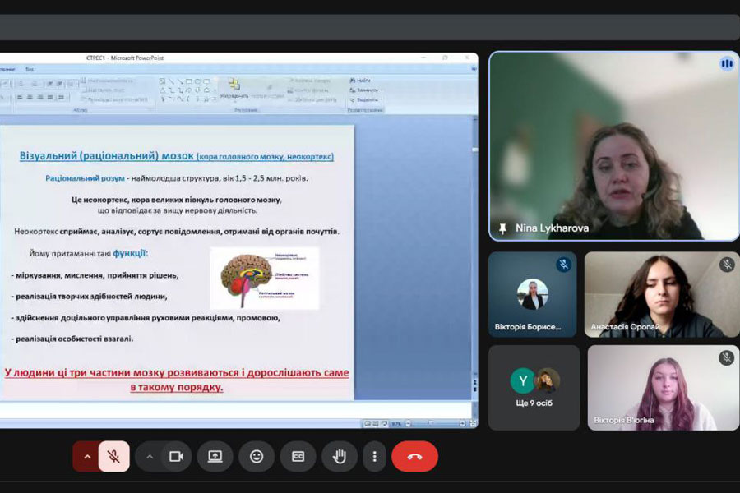Select Анастасія Оропай video tile

[662, 294]
